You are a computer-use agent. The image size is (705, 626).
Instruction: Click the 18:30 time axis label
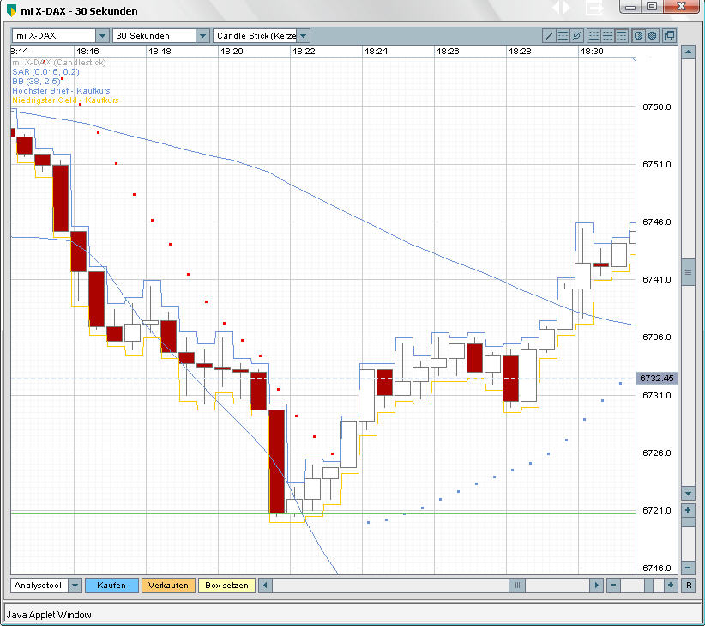[592, 51]
